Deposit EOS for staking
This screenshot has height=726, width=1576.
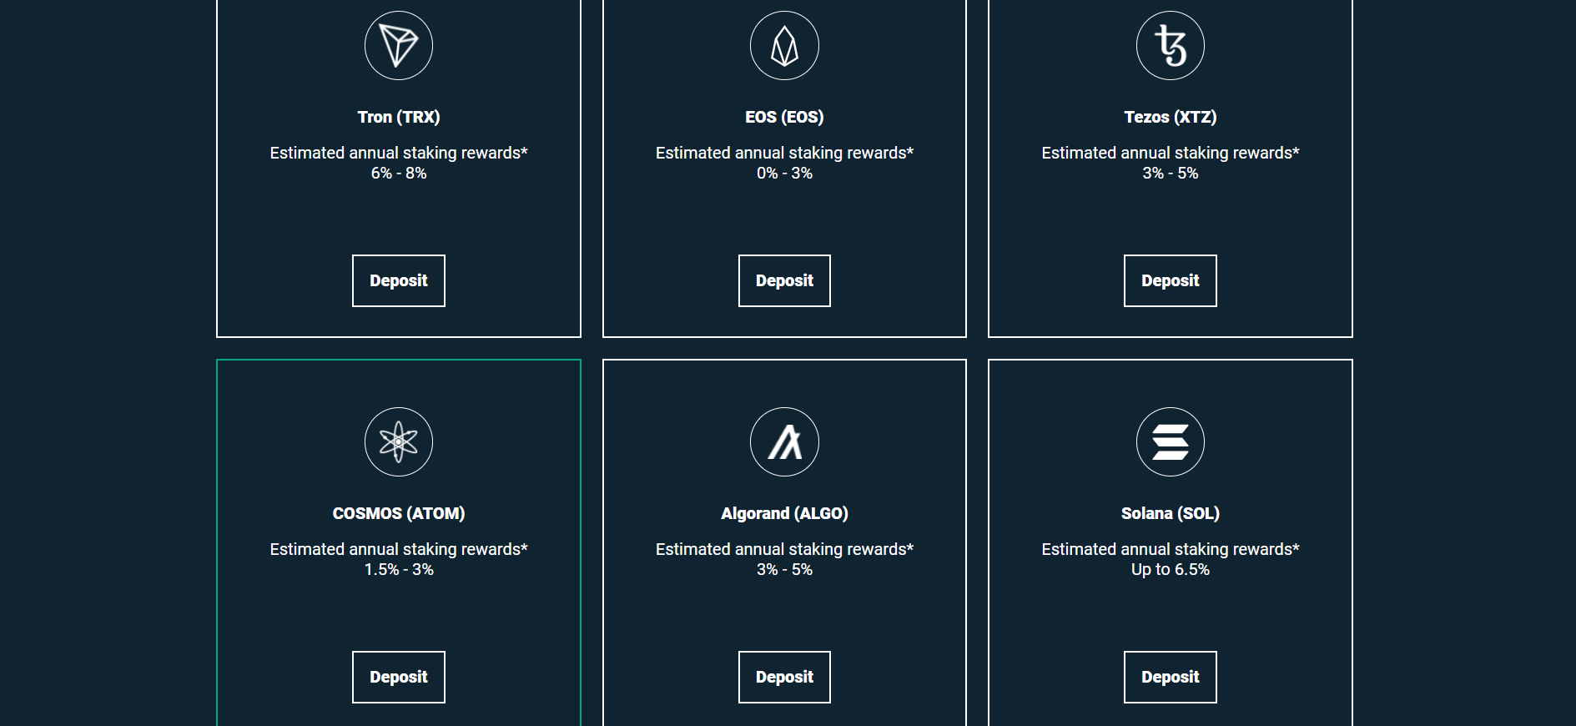tap(784, 280)
